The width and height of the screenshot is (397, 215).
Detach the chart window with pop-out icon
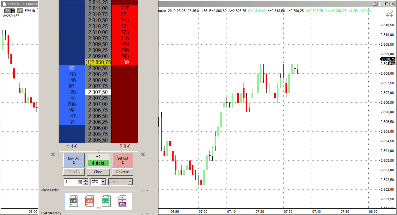pos(375,4)
